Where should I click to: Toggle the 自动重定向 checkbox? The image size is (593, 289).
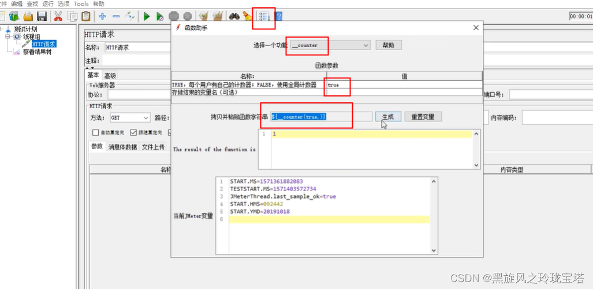pyautogui.click(x=96, y=132)
